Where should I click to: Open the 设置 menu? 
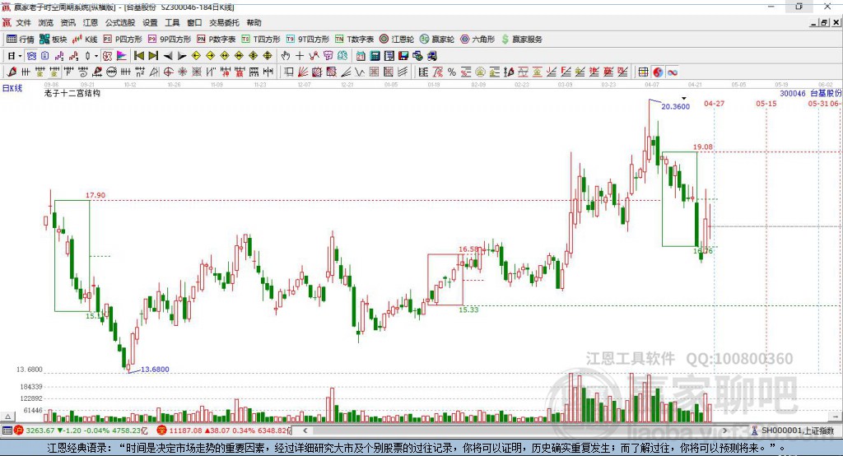[150, 22]
